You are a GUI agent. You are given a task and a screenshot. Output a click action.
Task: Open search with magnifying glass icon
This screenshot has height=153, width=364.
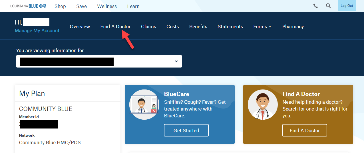tap(328, 6)
